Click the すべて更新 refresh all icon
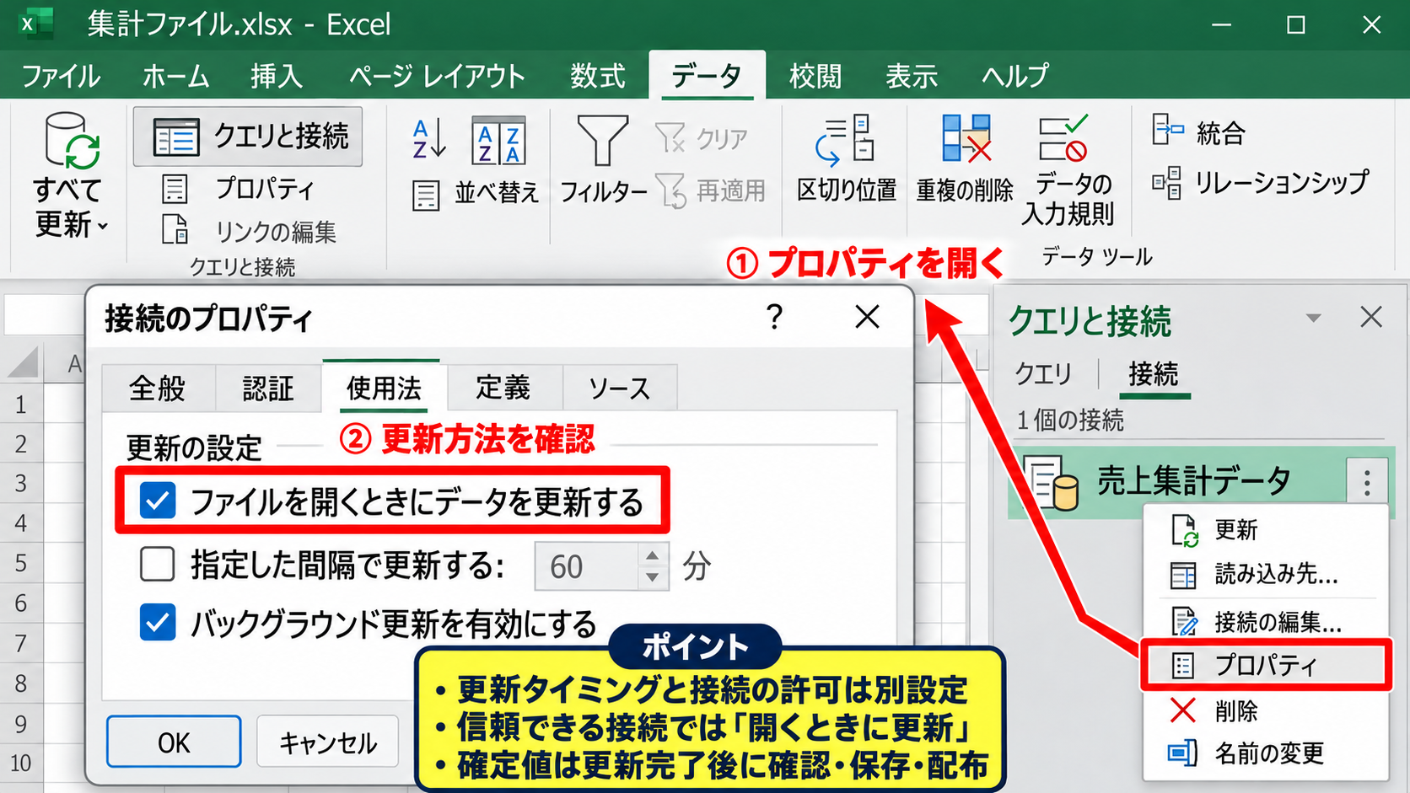The width and height of the screenshot is (1410, 793). [x=72, y=141]
